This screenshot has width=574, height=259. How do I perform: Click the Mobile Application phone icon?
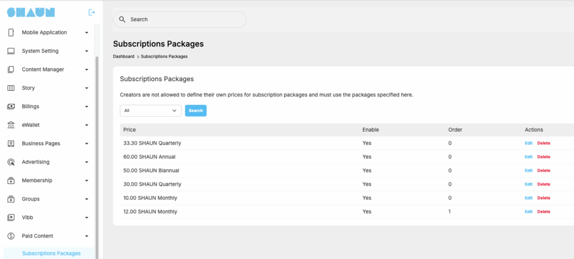point(11,33)
